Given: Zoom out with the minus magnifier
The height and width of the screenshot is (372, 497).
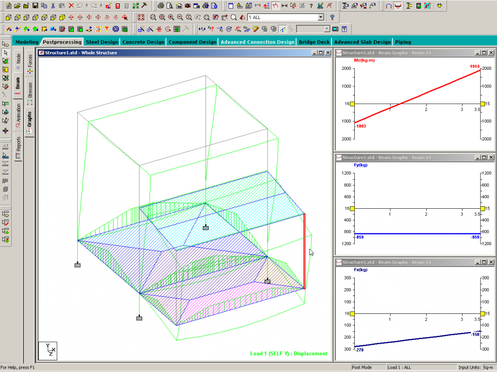Looking at the screenshot, I should tap(180, 17).
